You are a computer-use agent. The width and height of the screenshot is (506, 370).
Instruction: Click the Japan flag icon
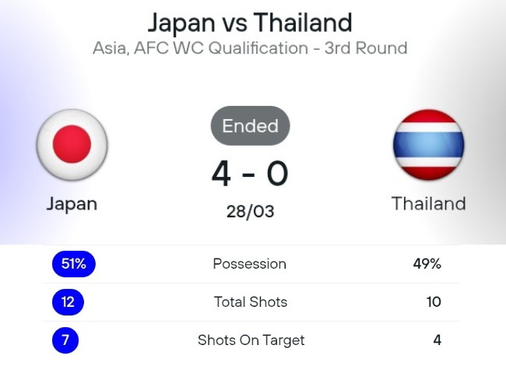click(x=72, y=144)
